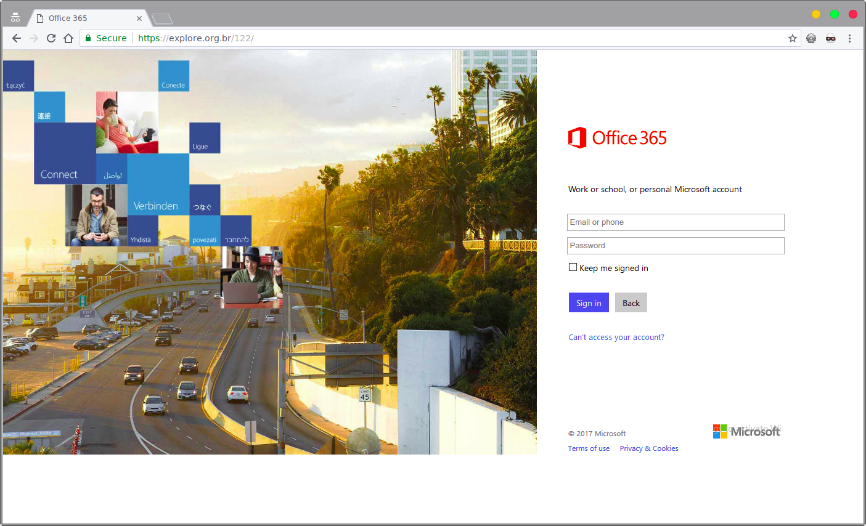Close the Office 365 tab

139,18
